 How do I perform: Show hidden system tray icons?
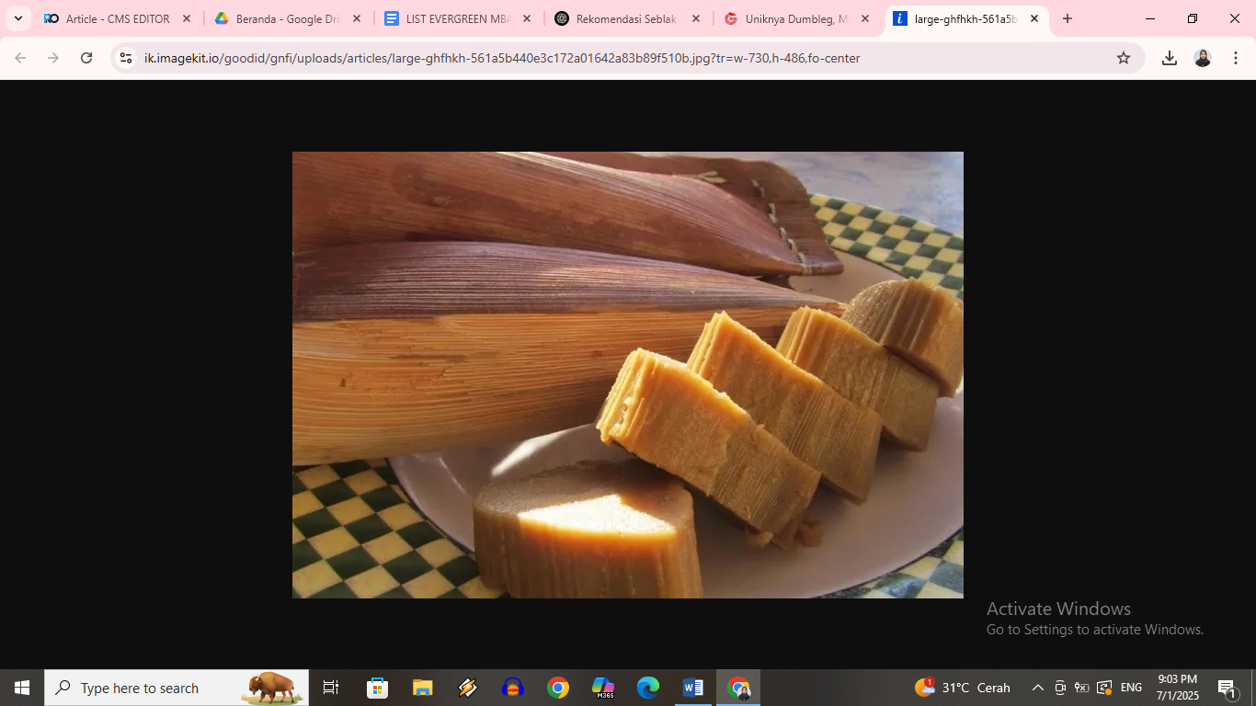click(1037, 688)
